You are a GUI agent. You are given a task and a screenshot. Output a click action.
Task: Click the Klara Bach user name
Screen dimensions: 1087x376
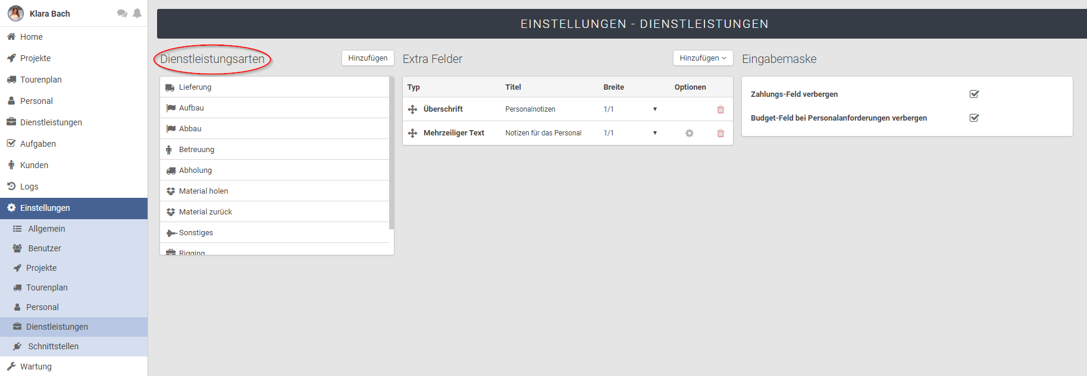[x=50, y=14]
